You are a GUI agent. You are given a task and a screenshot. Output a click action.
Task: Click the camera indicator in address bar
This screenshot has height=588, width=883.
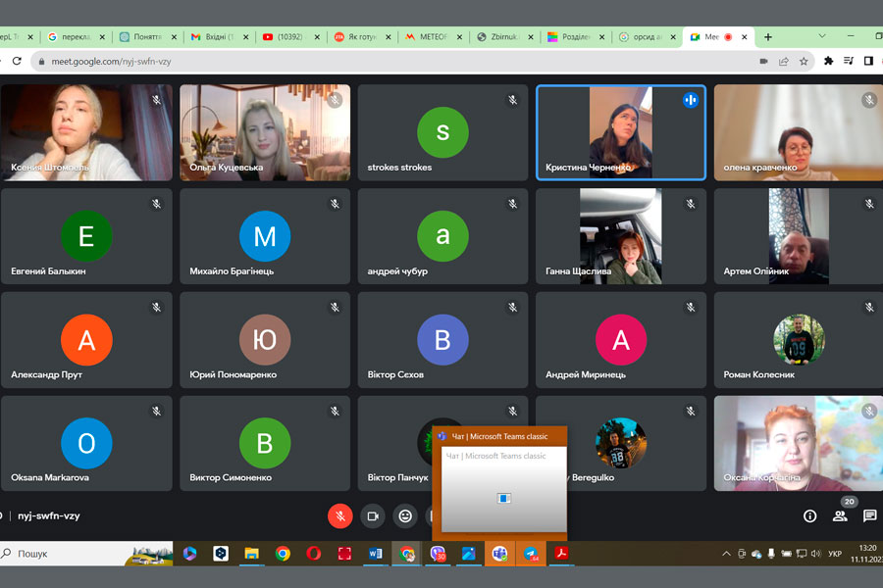pos(763,62)
